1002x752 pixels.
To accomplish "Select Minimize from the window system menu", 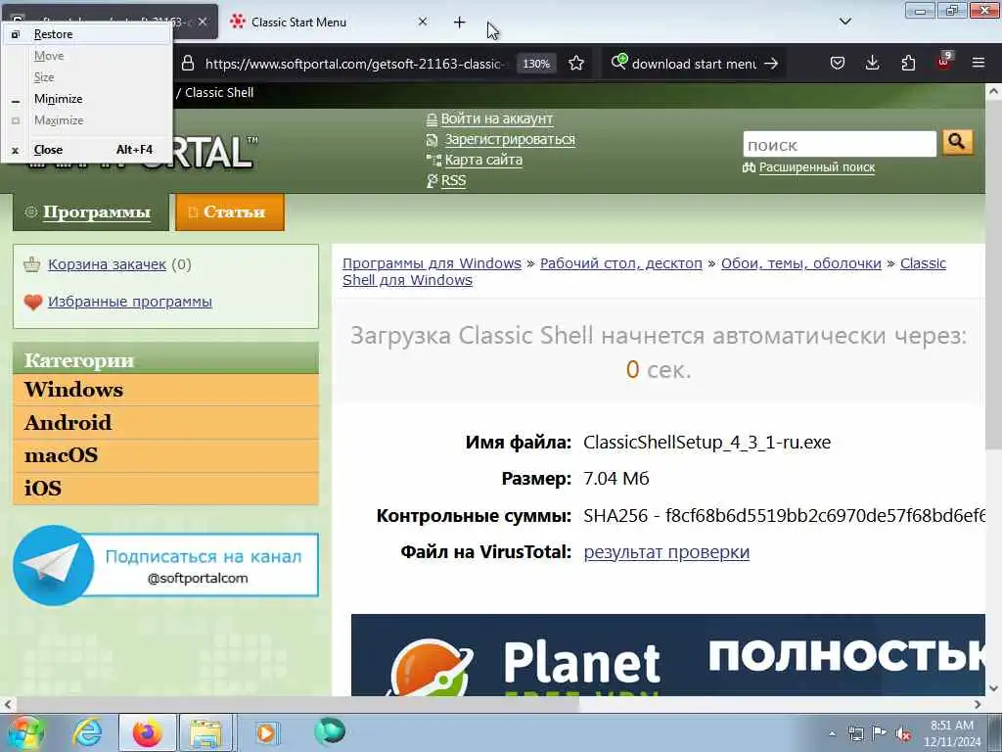I will coord(87,99).
